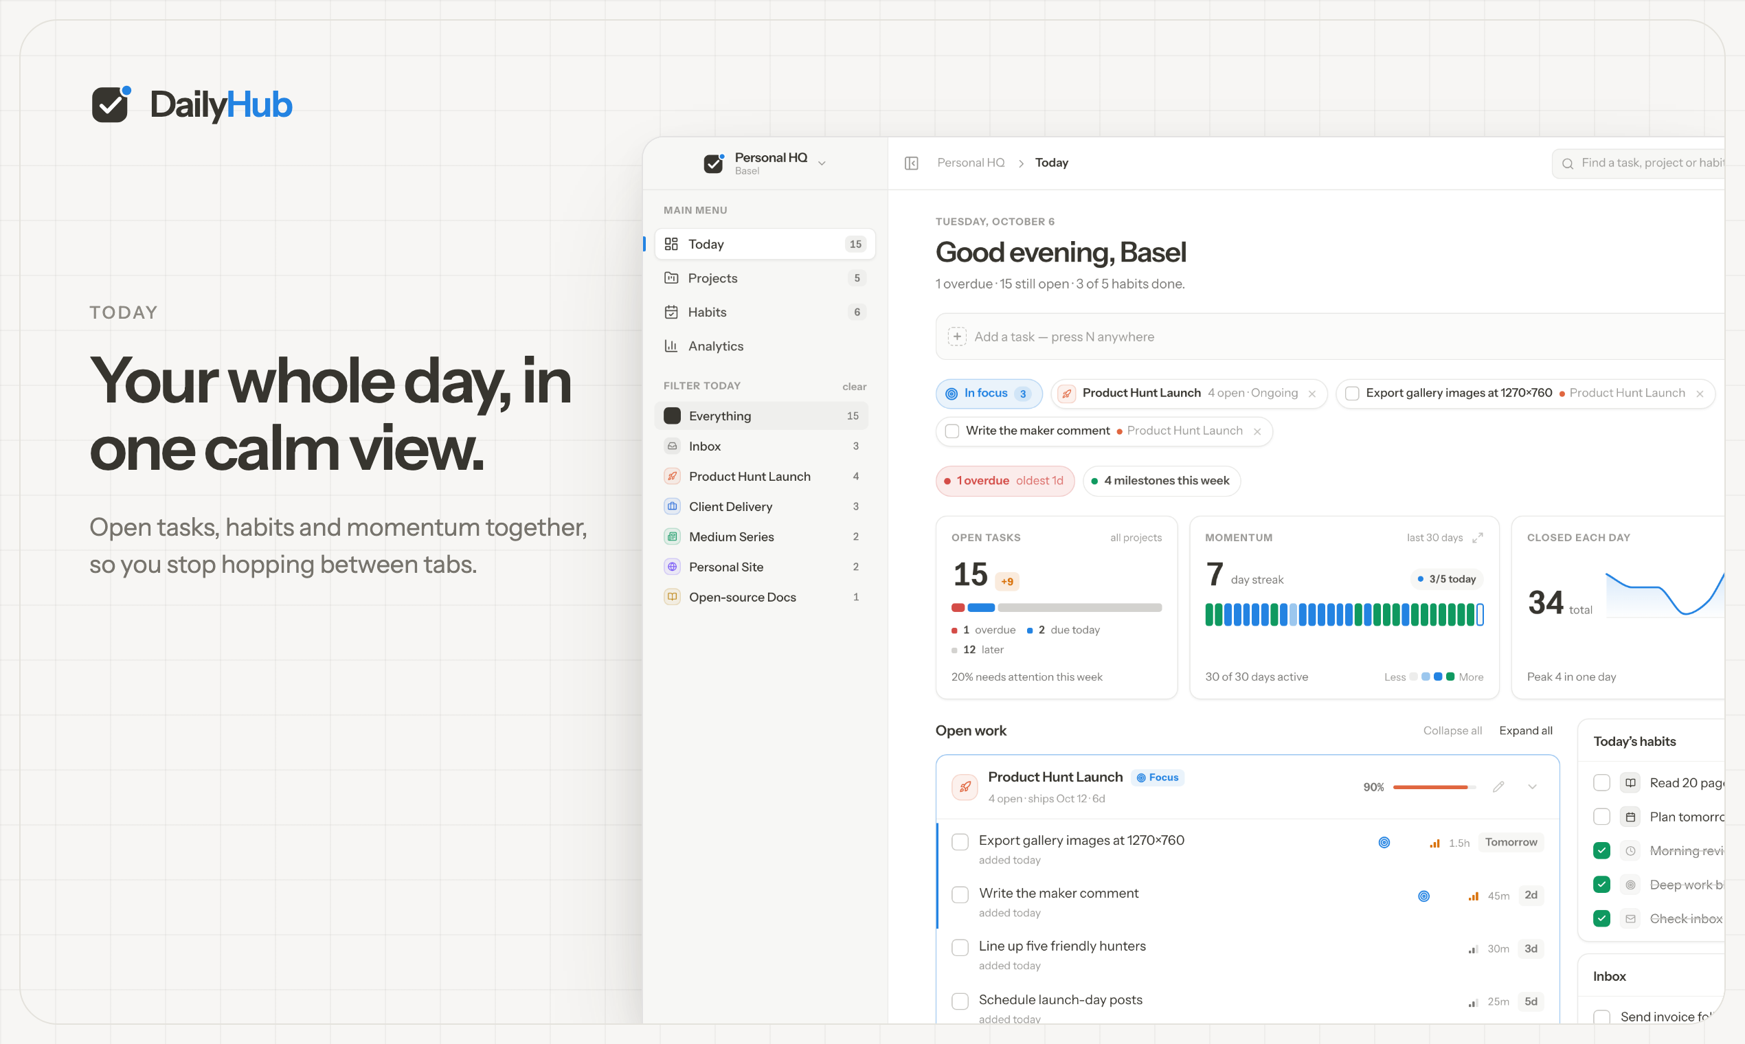Screen dimensions: 1745x1044
Task: Click the plus icon in Add a task
Action: tap(956, 337)
